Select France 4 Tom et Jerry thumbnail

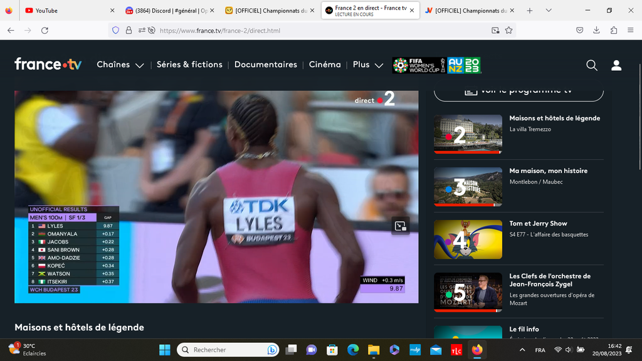tap(468, 239)
